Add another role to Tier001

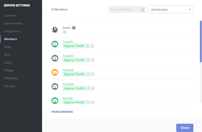point(92,46)
